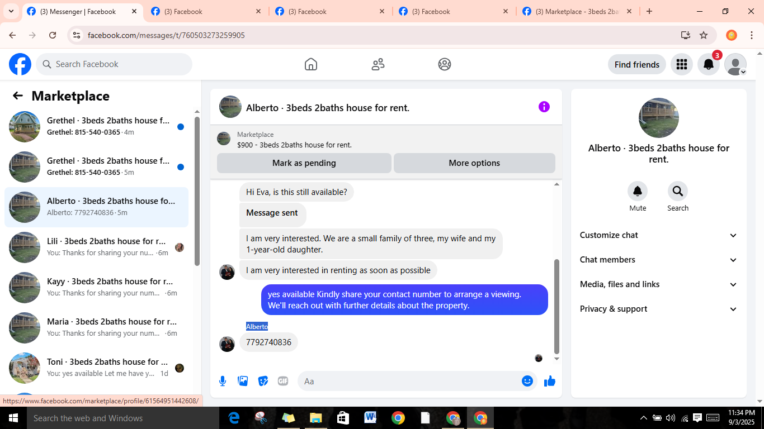Image resolution: width=764 pixels, height=429 pixels.
Task: Open the taskbar clock showing 11:34 PM
Action: pos(741,418)
